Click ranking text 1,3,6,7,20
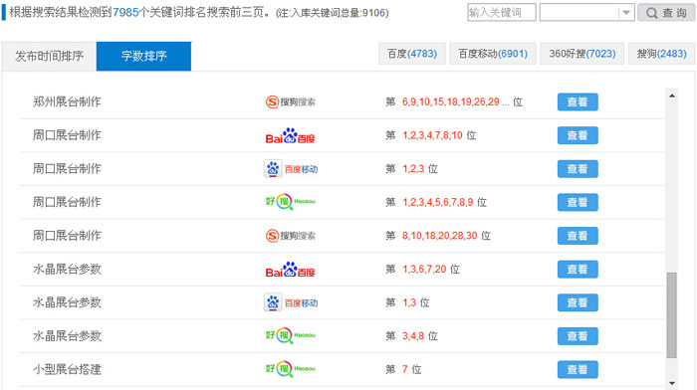 [x=424, y=270]
